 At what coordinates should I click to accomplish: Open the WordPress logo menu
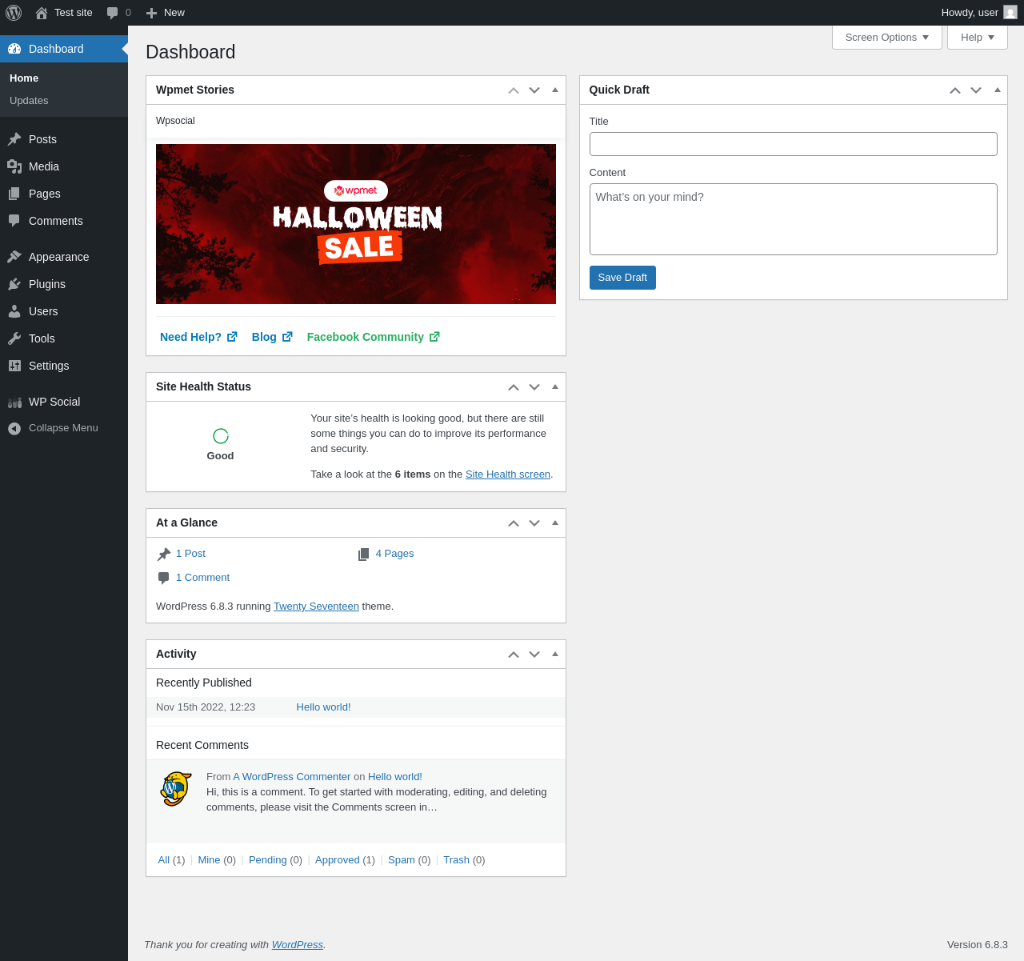coord(14,13)
